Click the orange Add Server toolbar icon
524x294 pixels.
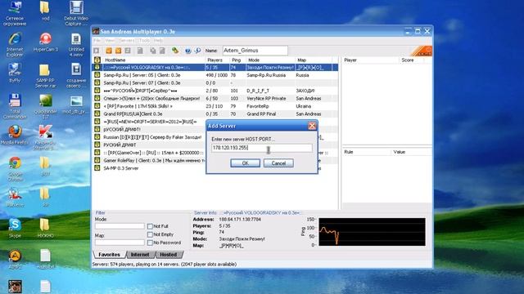(x=109, y=51)
